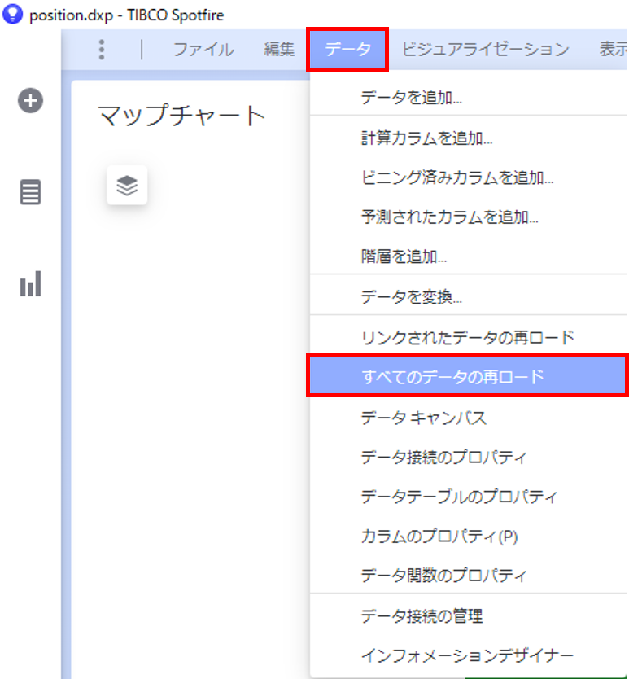
Task: Open データ関数のプロパティ
Action: coord(469,575)
